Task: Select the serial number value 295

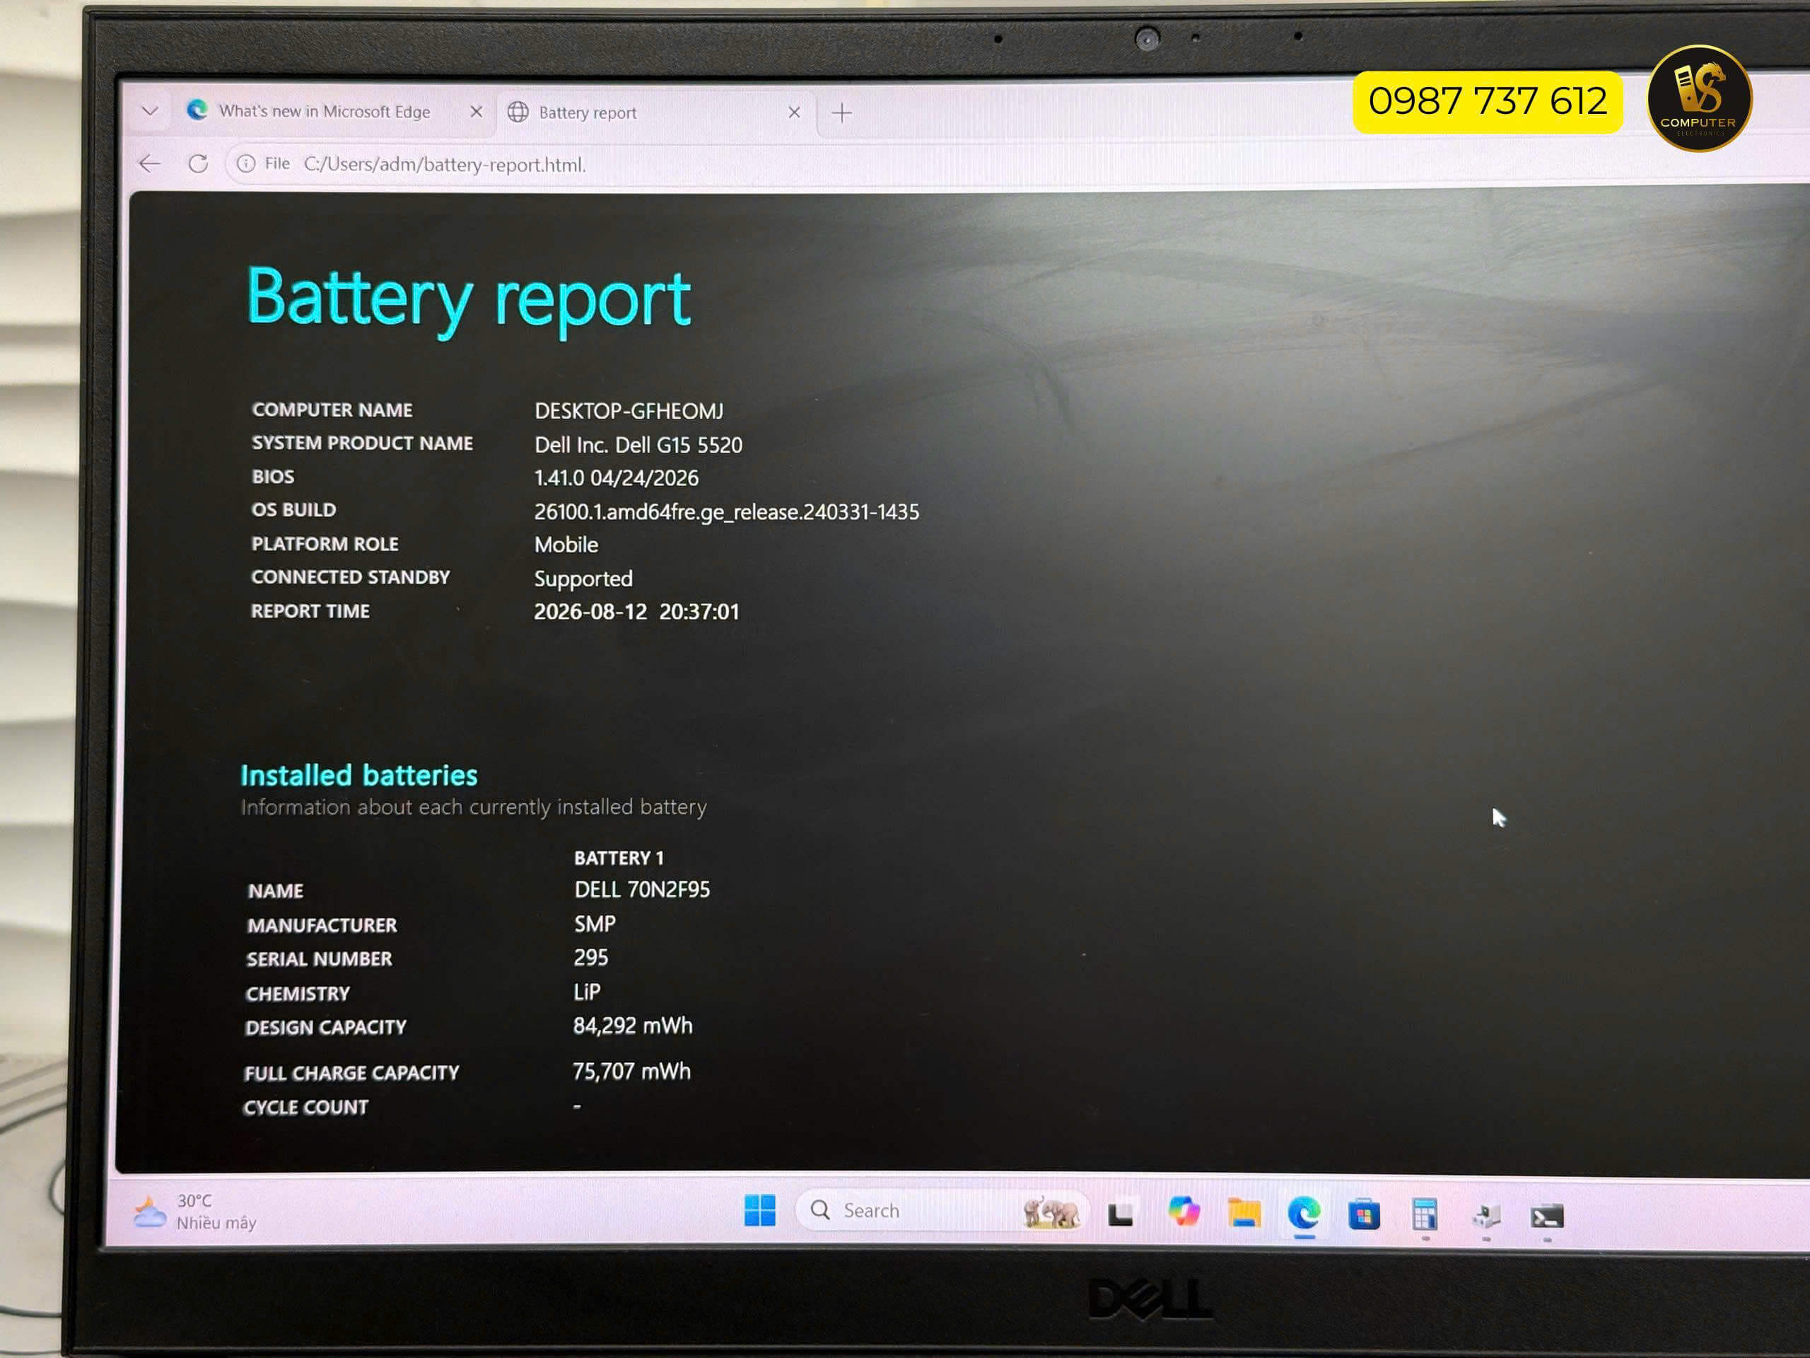Action: (x=591, y=958)
